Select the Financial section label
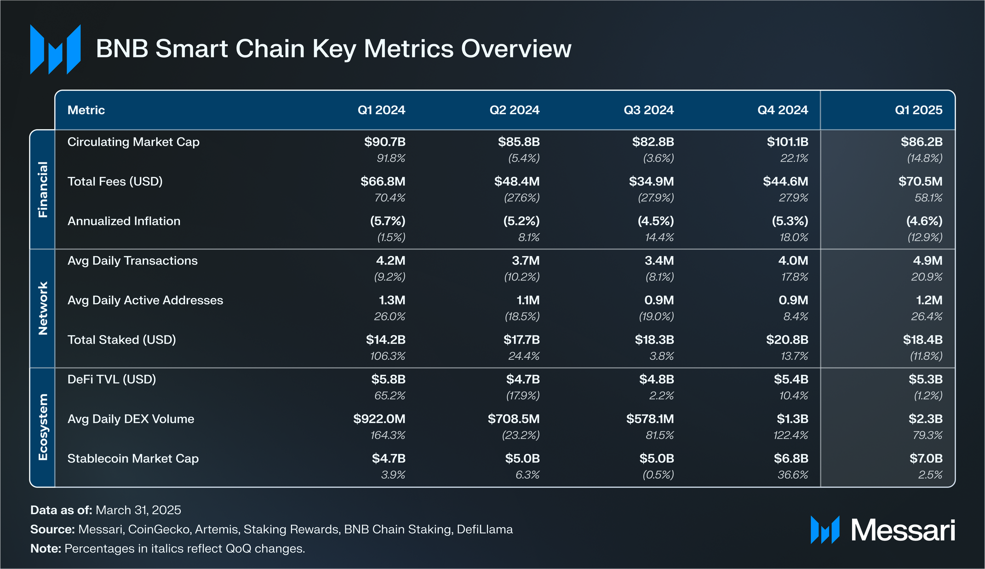Screen dimensions: 985x569 click(43, 189)
